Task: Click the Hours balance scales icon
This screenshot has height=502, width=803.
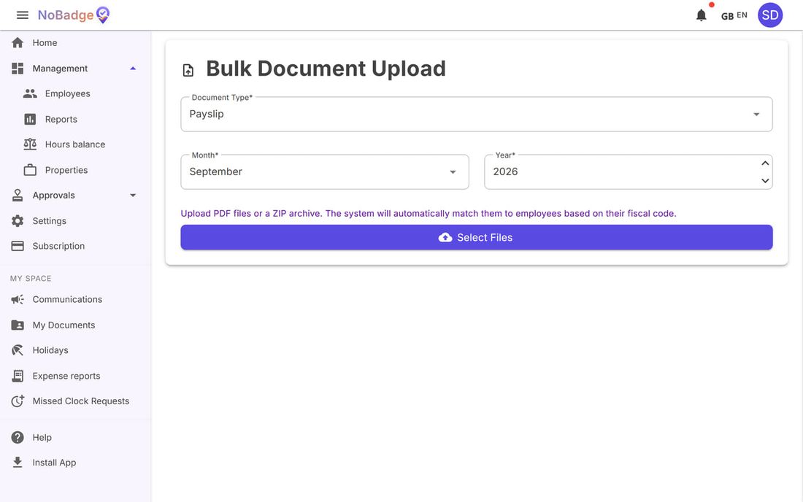Action: (x=30, y=144)
